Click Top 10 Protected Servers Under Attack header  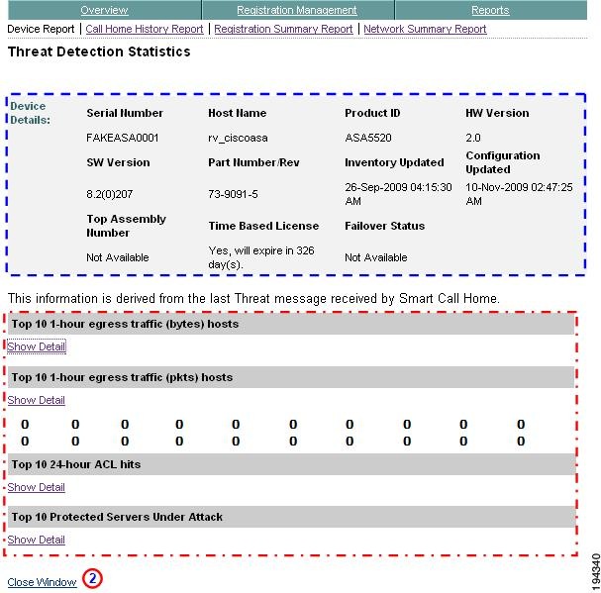coord(291,517)
